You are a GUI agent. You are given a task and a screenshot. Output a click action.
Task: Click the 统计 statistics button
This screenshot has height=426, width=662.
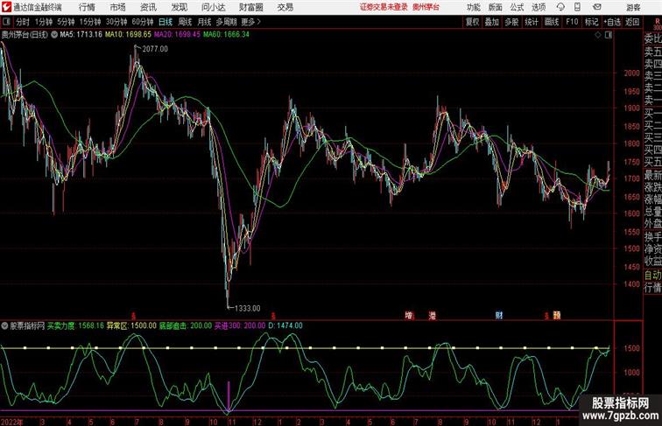point(532,22)
